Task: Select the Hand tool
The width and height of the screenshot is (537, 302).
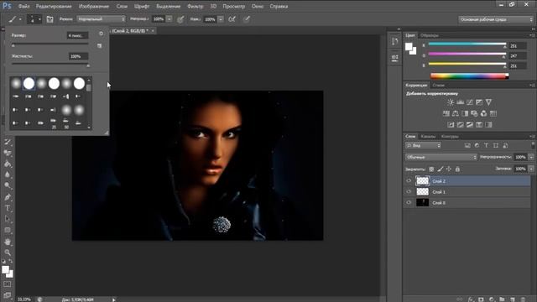Action: (8, 242)
